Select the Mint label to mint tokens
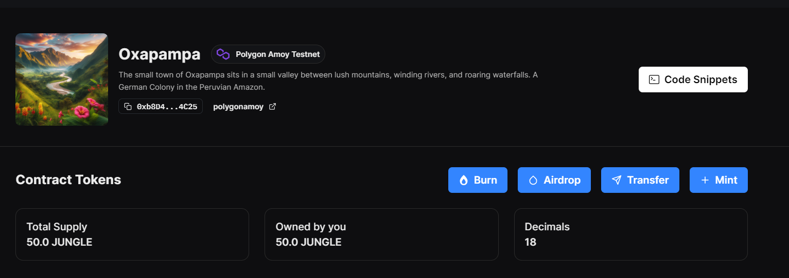The width and height of the screenshot is (789, 278). (726, 181)
